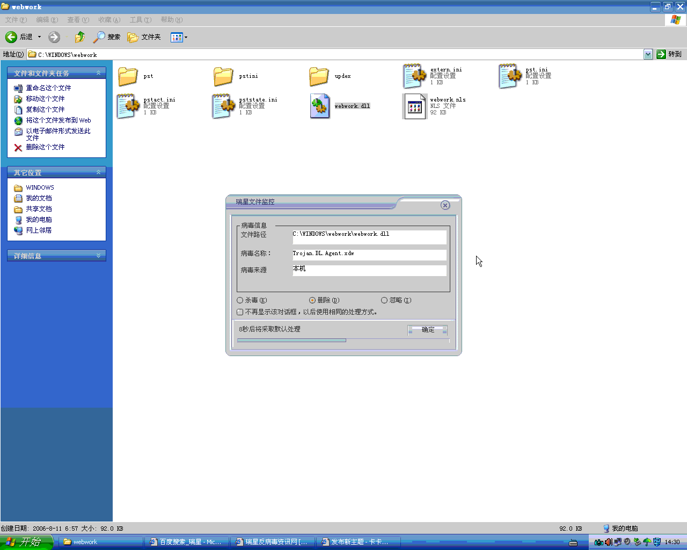This screenshot has height=550, width=687.
Task: Click 移动这个文件 move link
Action: [45, 99]
